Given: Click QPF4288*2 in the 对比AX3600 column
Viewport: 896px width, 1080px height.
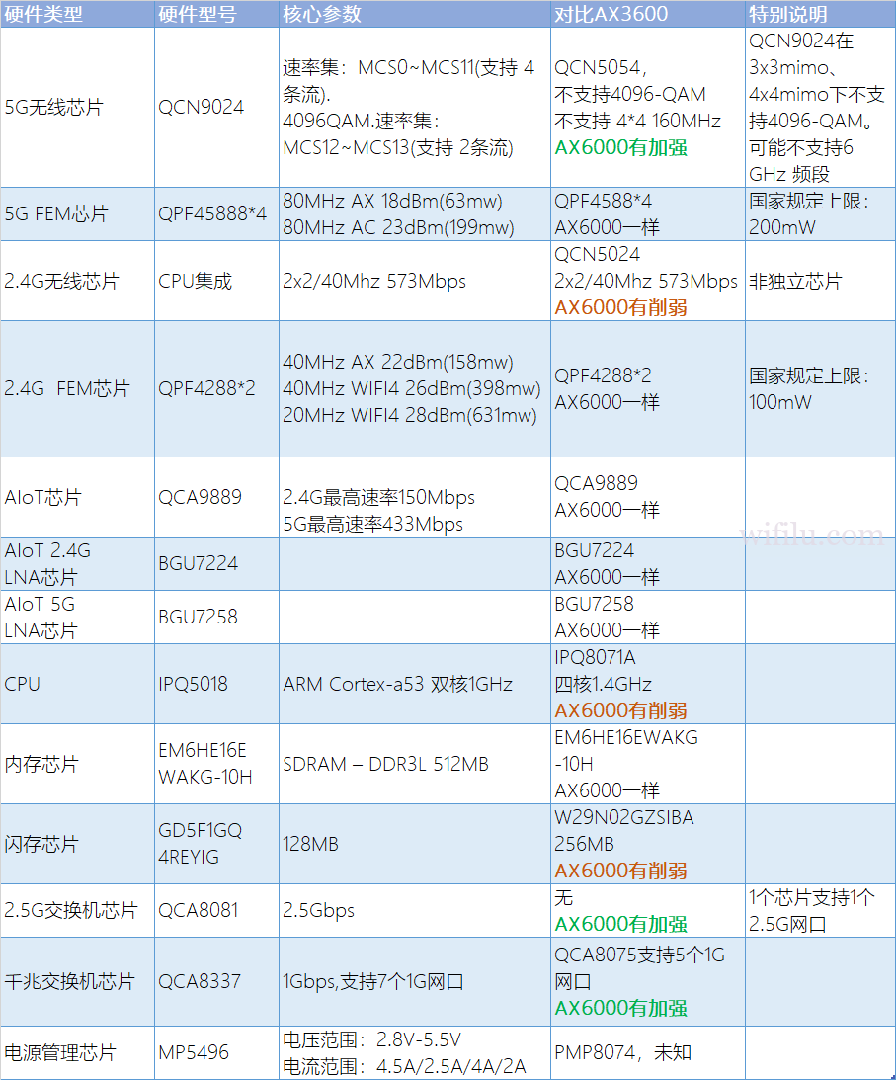Looking at the screenshot, I should tap(648, 389).
